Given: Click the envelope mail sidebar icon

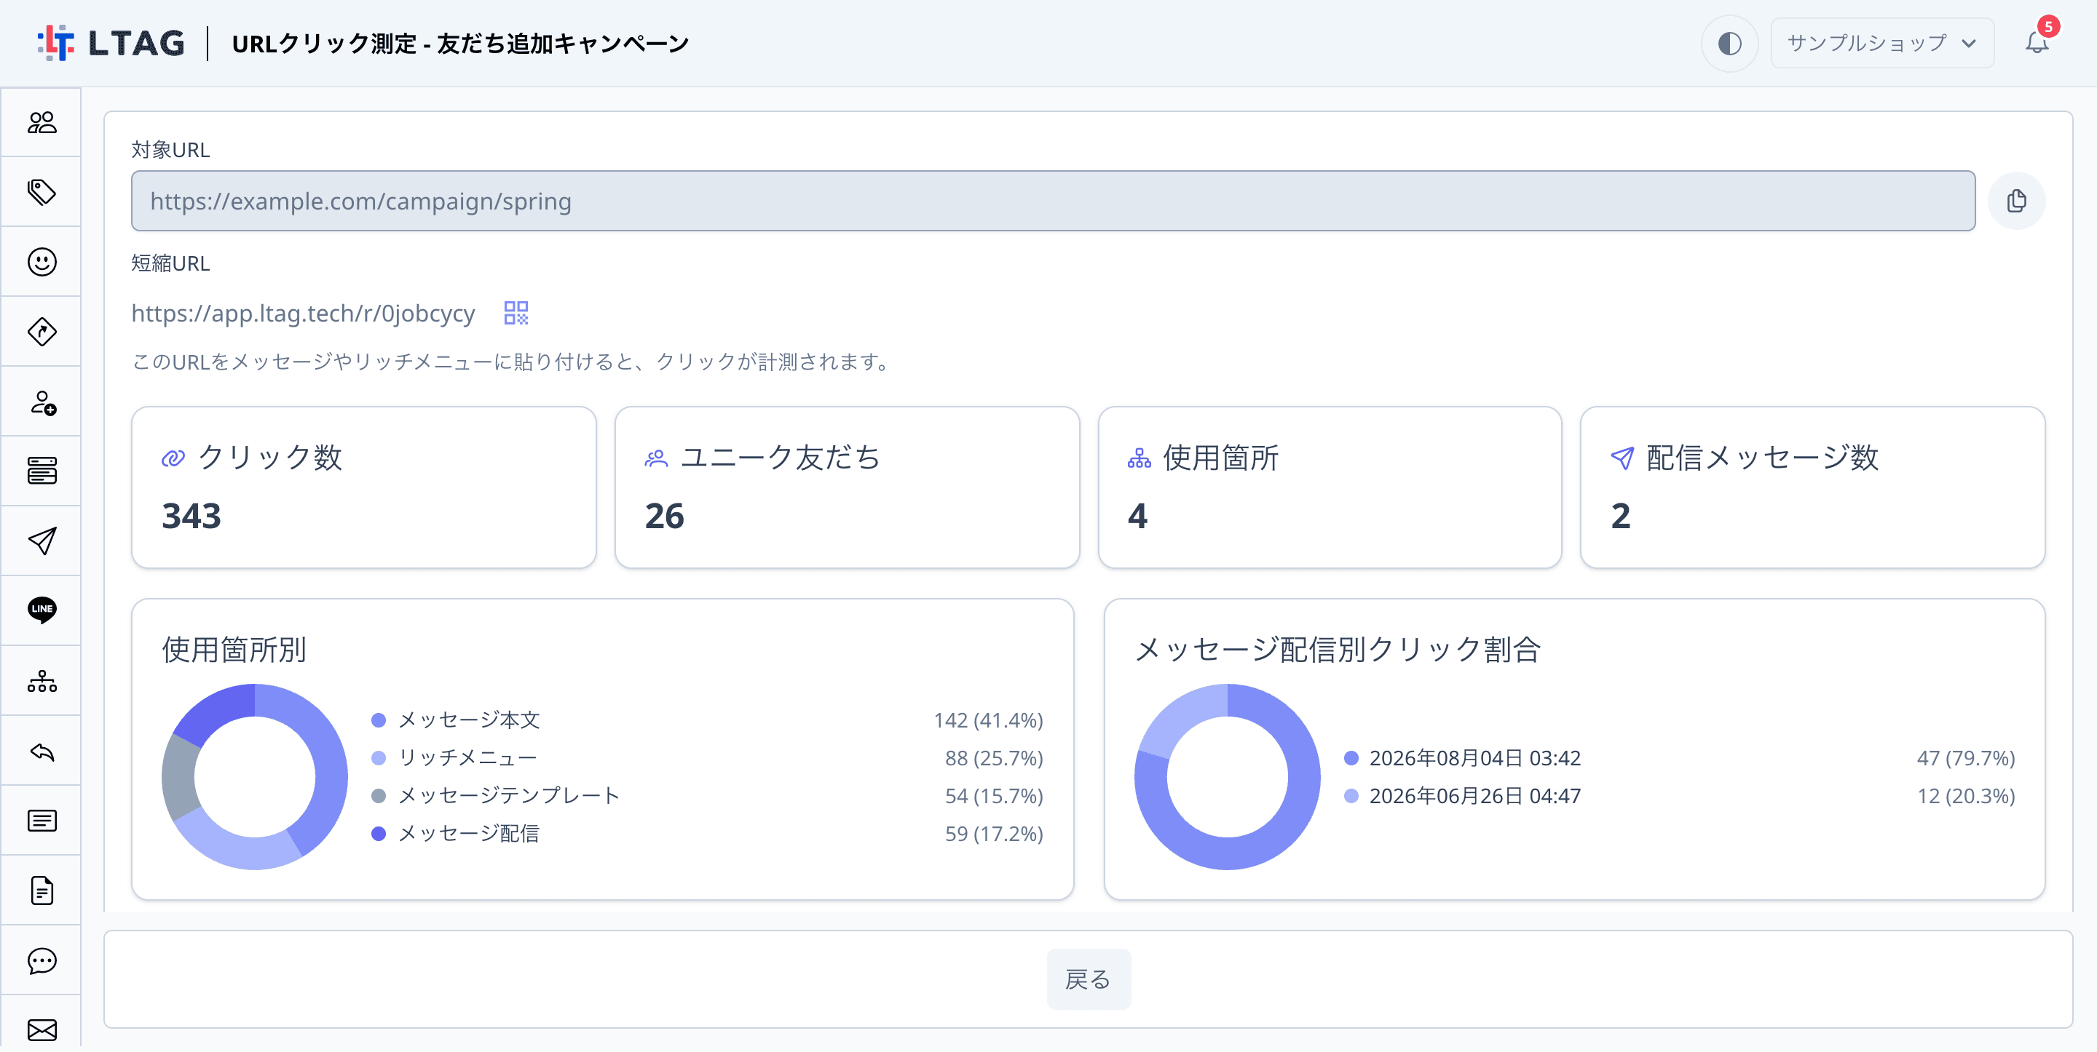Looking at the screenshot, I should click(42, 1030).
